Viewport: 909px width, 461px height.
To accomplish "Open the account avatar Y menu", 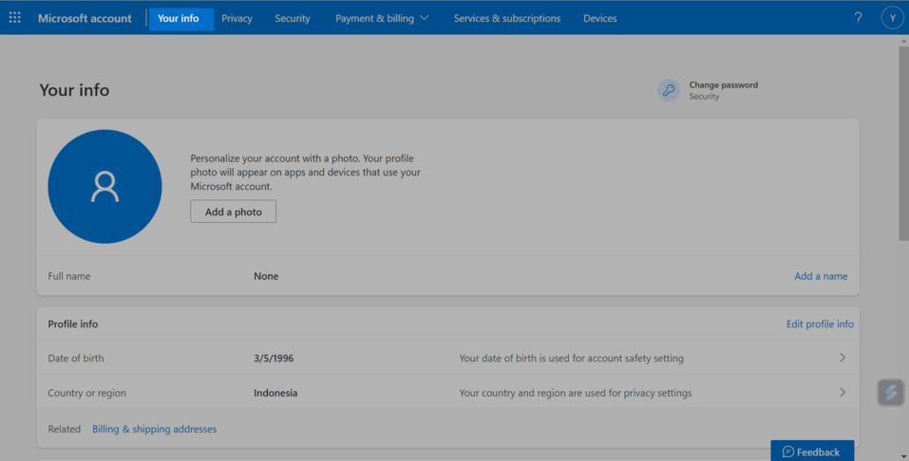I will click(x=892, y=18).
